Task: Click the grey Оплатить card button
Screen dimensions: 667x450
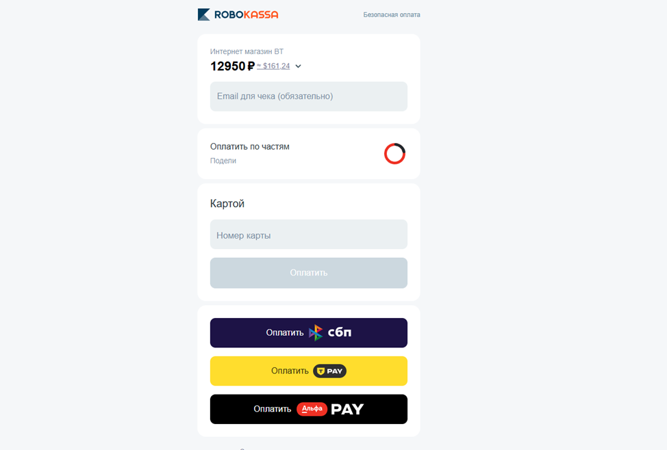Action: tap(309, 273)
